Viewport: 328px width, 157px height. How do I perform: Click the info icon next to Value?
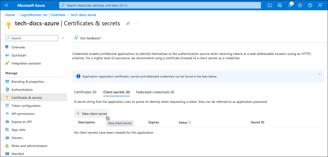[x=190, y=122]
